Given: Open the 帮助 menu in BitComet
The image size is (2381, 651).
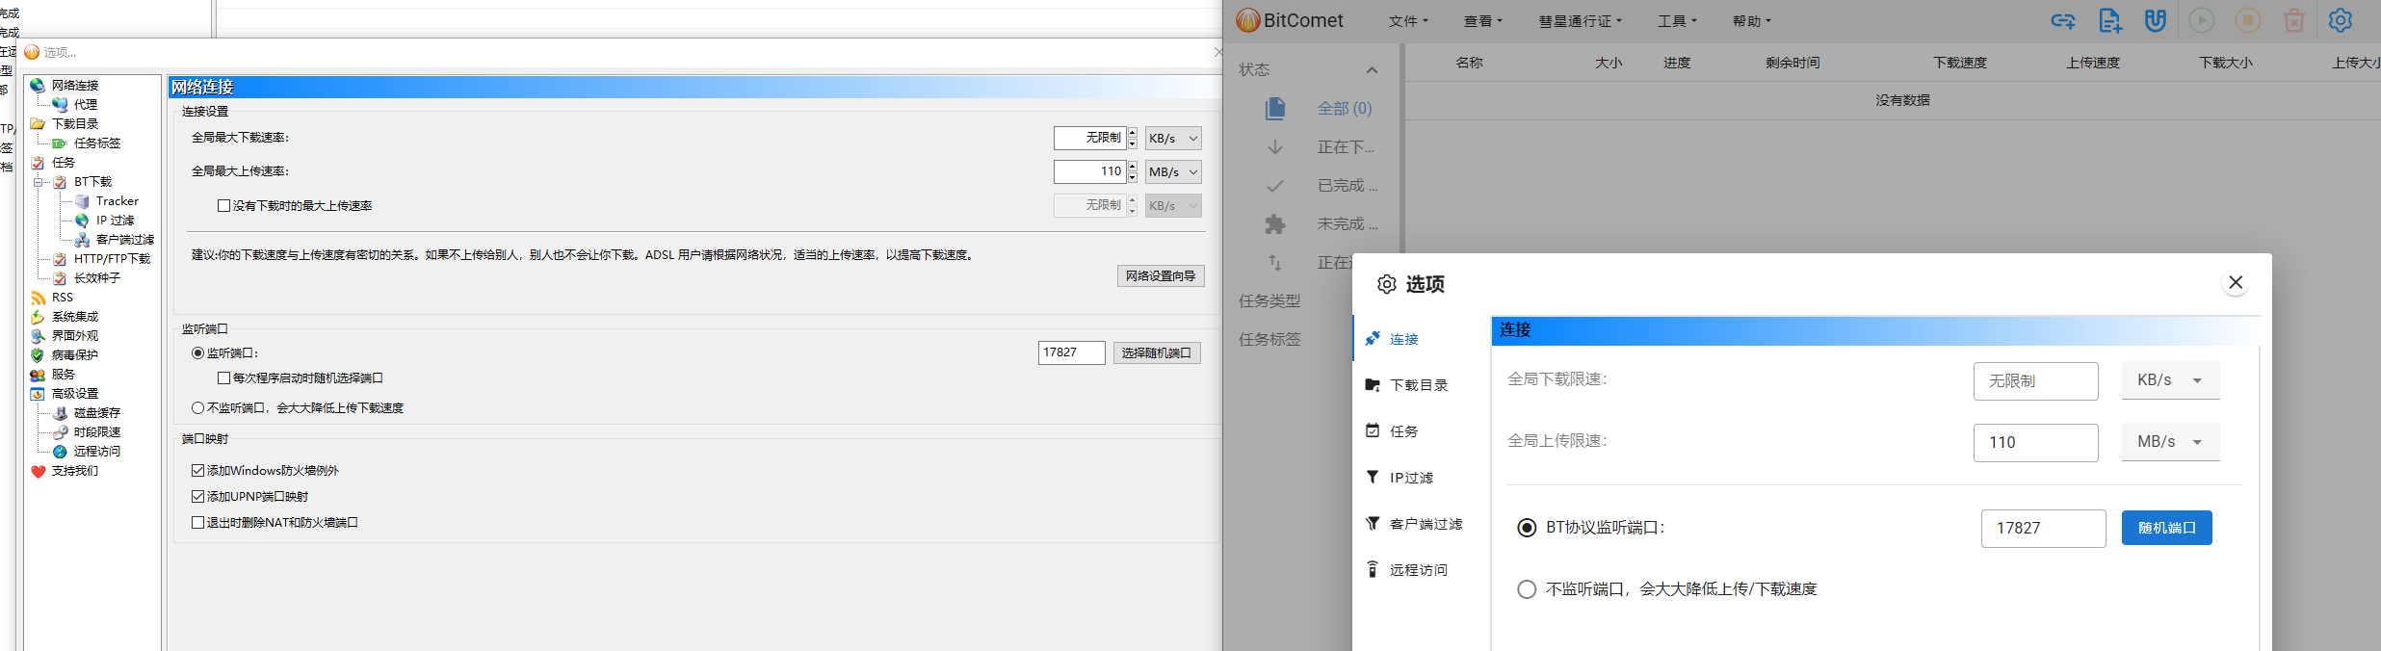Looking at the screenshot, I should [x=1751, y=21].
